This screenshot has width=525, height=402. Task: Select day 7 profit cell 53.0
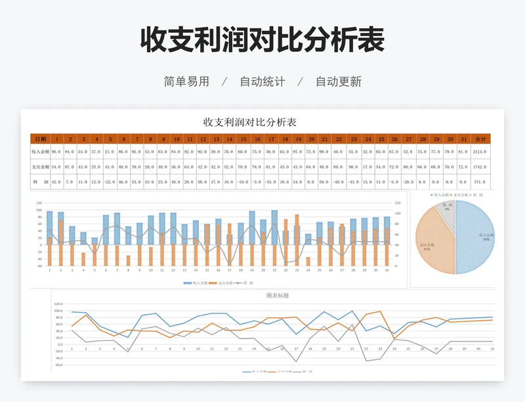(x=137, y=182)
